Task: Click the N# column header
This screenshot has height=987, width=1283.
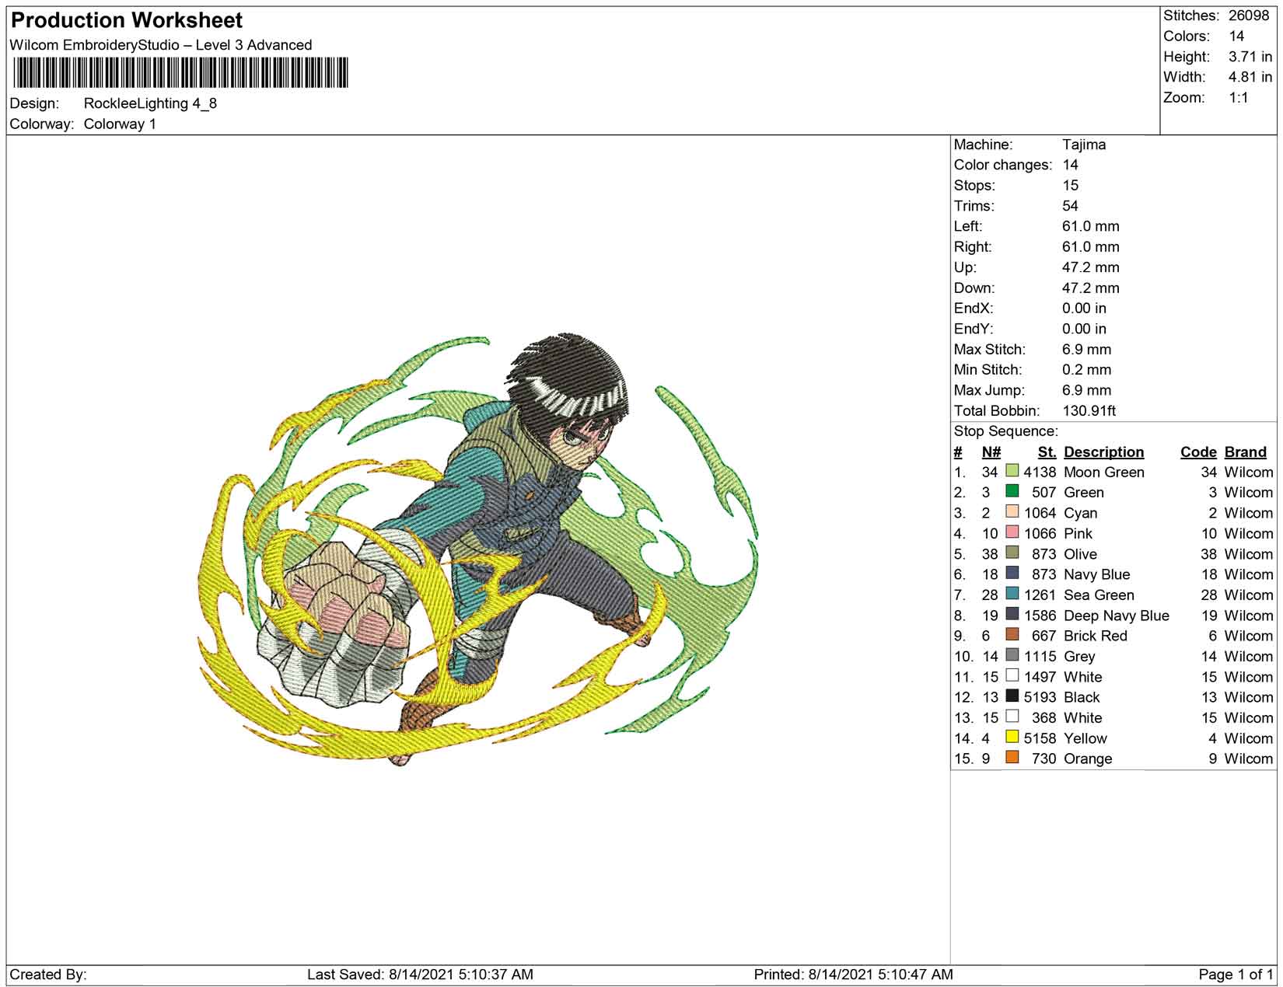Action: coord(991,452)
